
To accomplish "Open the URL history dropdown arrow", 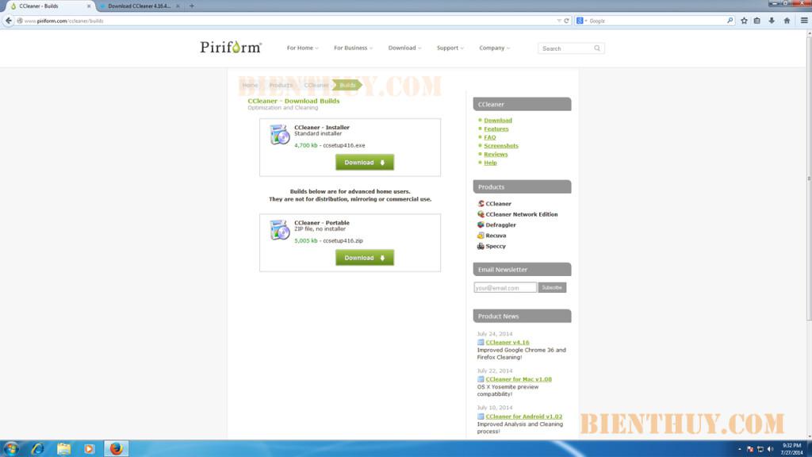I will [559, 21].
